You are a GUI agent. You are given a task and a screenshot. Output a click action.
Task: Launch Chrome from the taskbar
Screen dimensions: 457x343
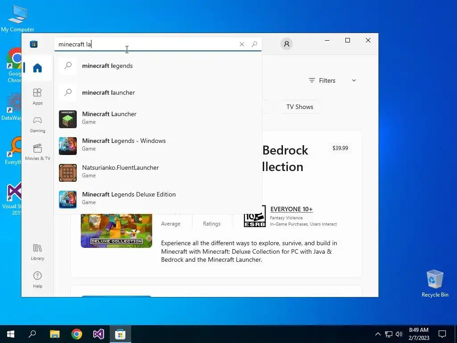(x=77, y=334)
